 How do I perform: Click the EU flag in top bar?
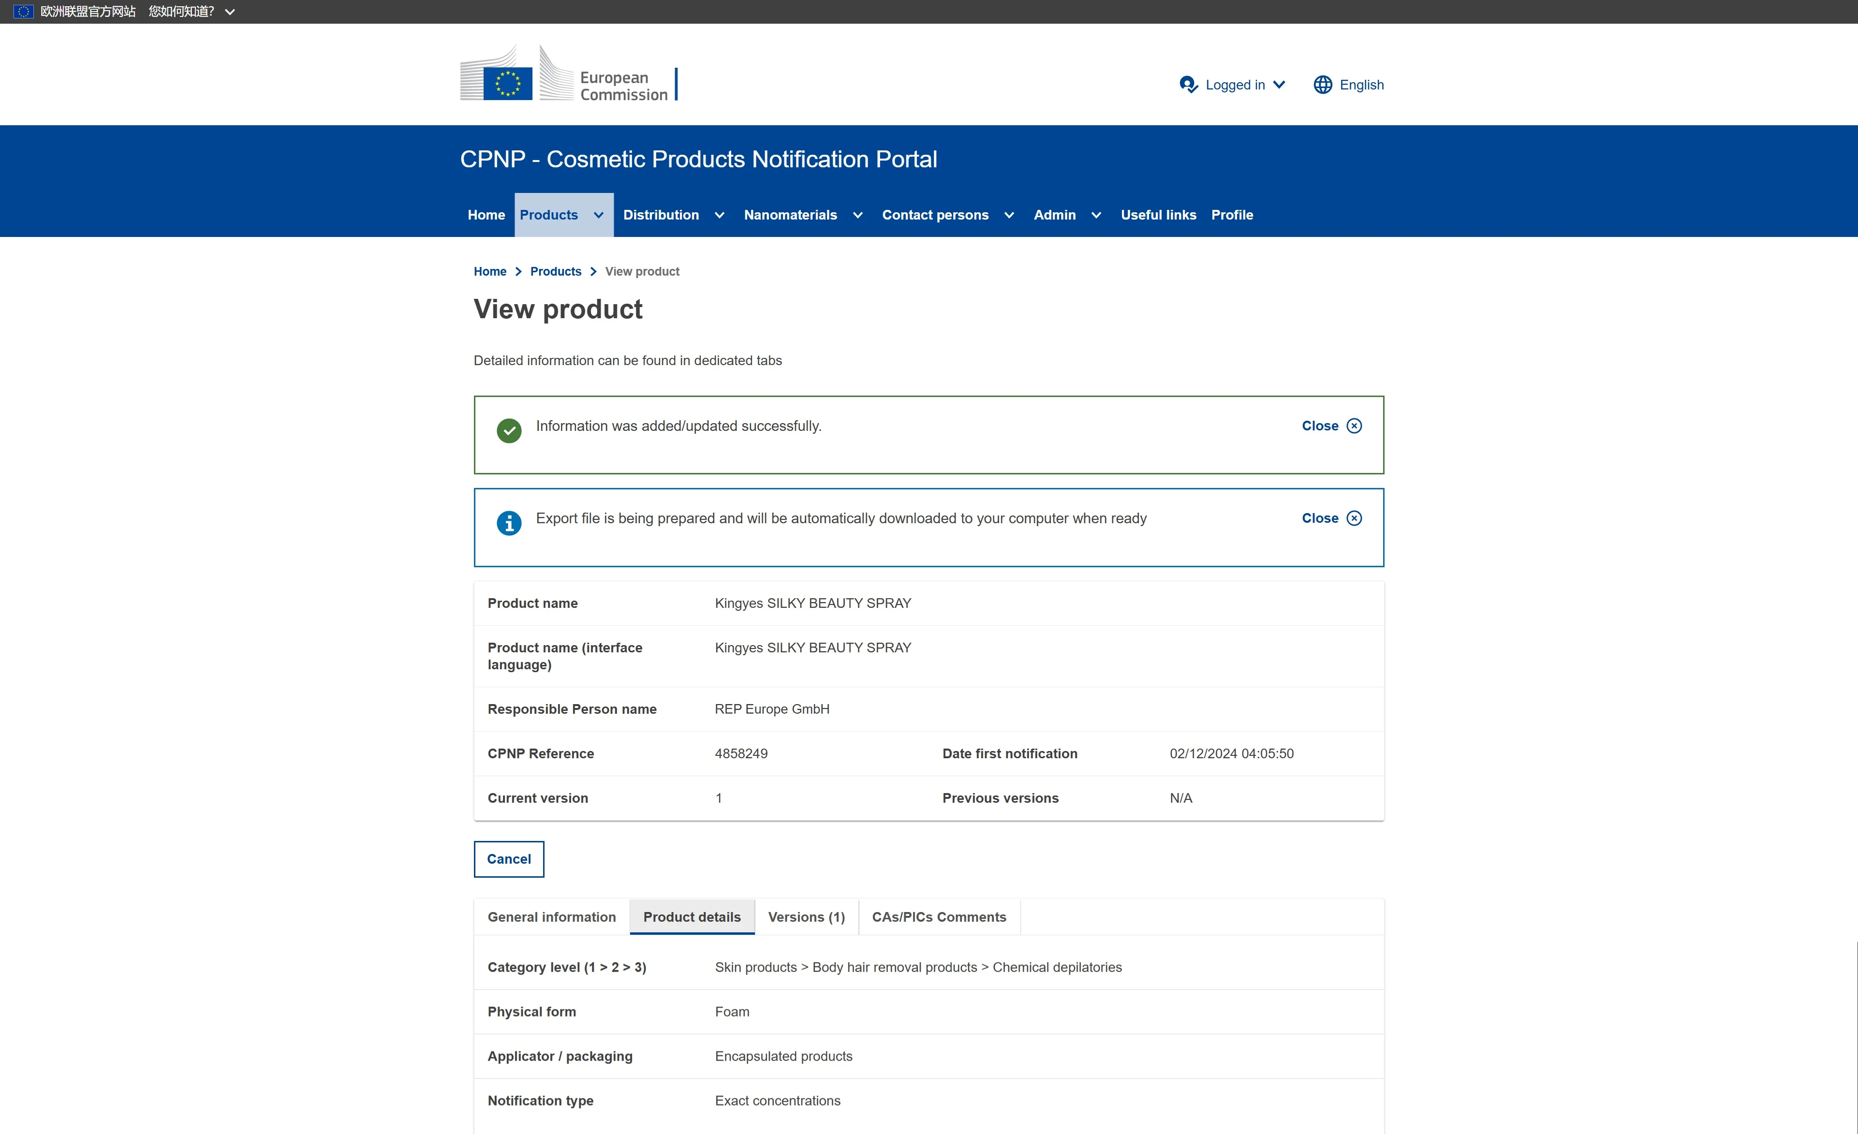[x=23, y=11]
